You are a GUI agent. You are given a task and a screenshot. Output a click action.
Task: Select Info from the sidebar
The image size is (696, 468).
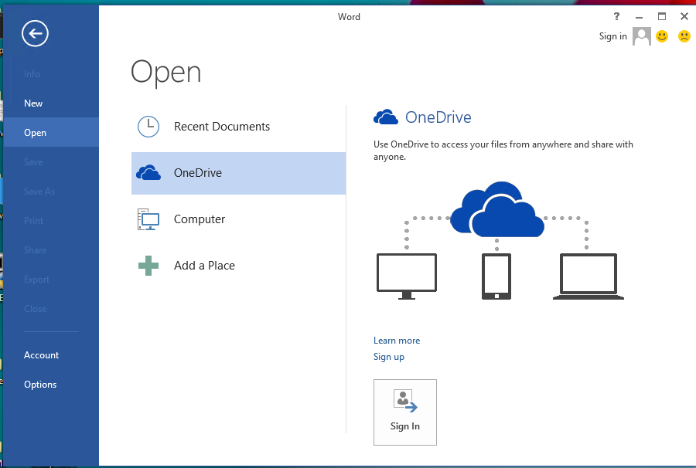click(x=32, y=73)
